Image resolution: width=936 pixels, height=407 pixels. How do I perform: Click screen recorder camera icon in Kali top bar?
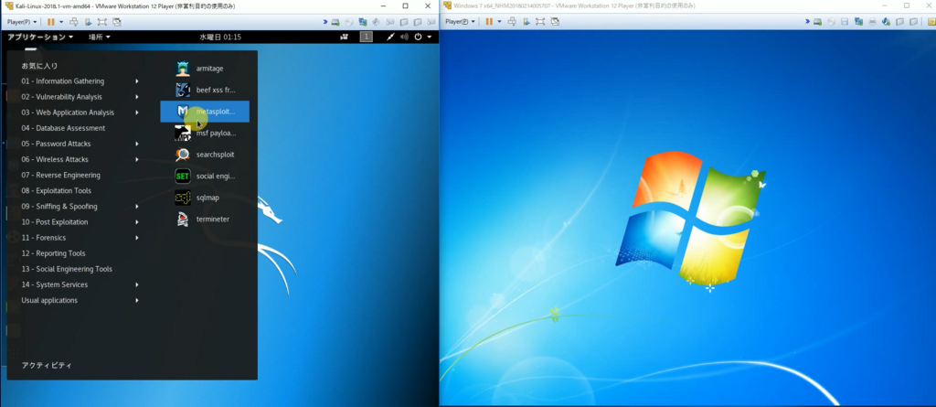point(344,37)
